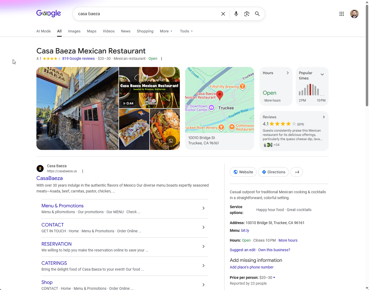Open the bit.ly menu link

coord(245,230)
